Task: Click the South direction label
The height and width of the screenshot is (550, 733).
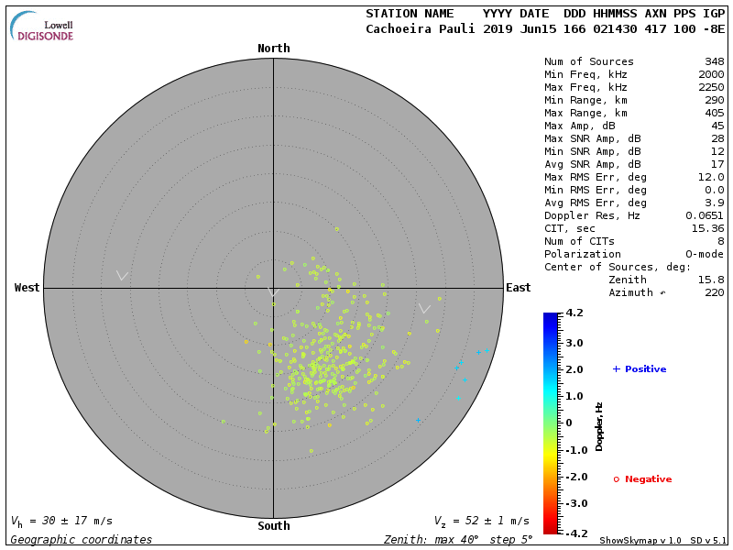Action: (x=273, y=526)
